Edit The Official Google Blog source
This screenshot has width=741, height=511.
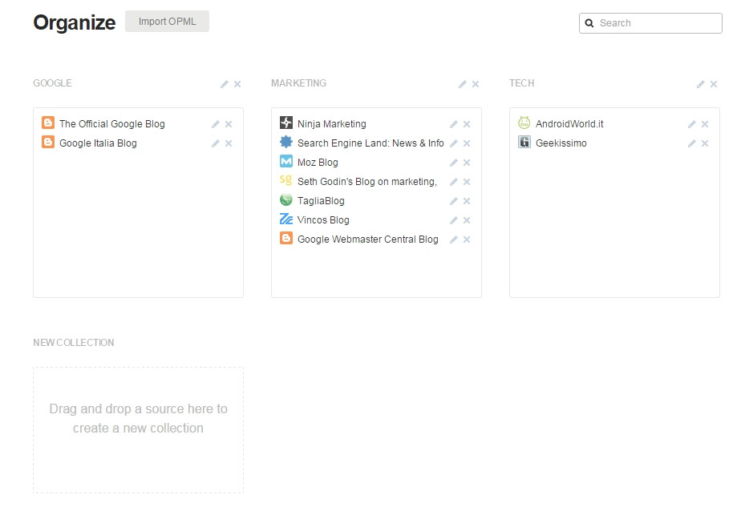pos(215,124)
